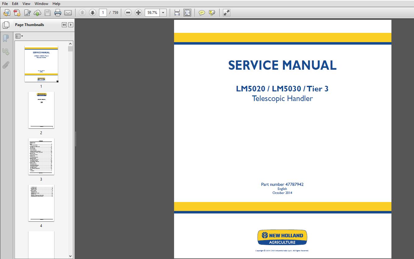Screen dimensions: 414x259
Task: Click the Edit/Sign document icon
Action: pyautogui.click(x=28, y=13)
